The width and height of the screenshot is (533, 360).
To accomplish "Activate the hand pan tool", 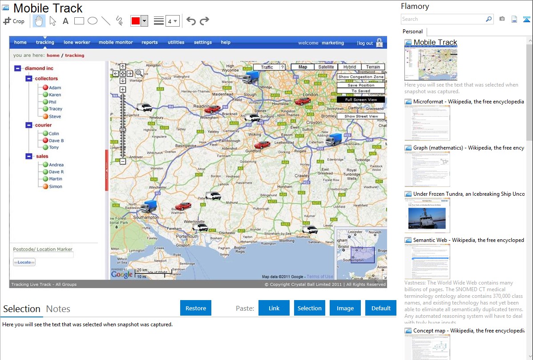I will tap(39, 21).
